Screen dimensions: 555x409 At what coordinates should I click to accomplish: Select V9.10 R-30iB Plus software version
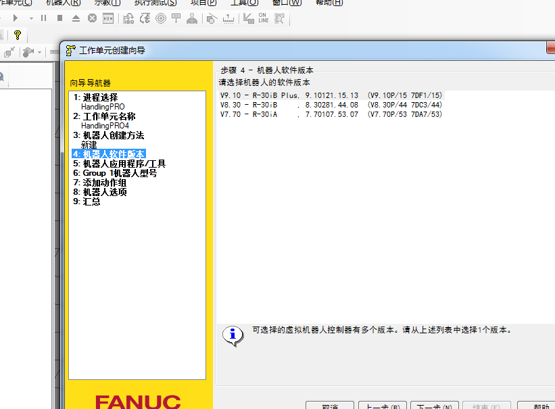(x=331, y=95)
